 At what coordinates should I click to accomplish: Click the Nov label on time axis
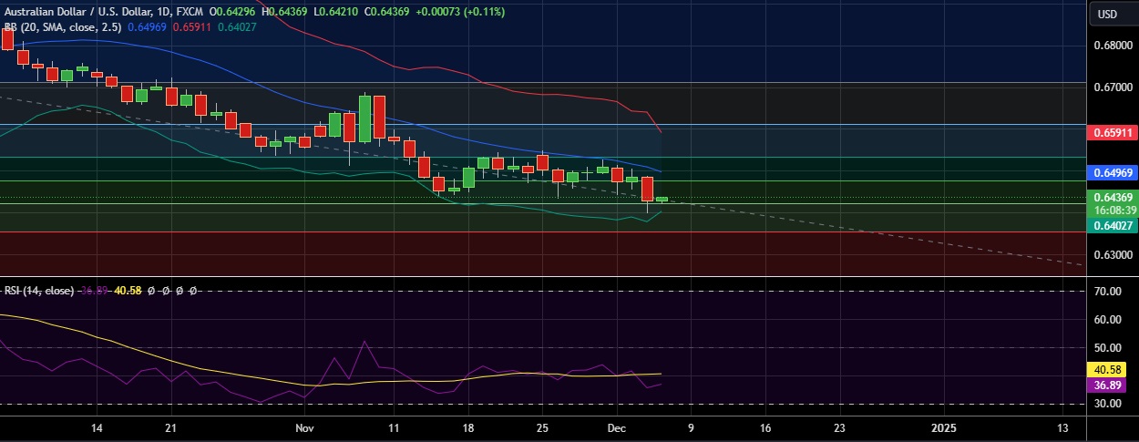tap(304, 427)
